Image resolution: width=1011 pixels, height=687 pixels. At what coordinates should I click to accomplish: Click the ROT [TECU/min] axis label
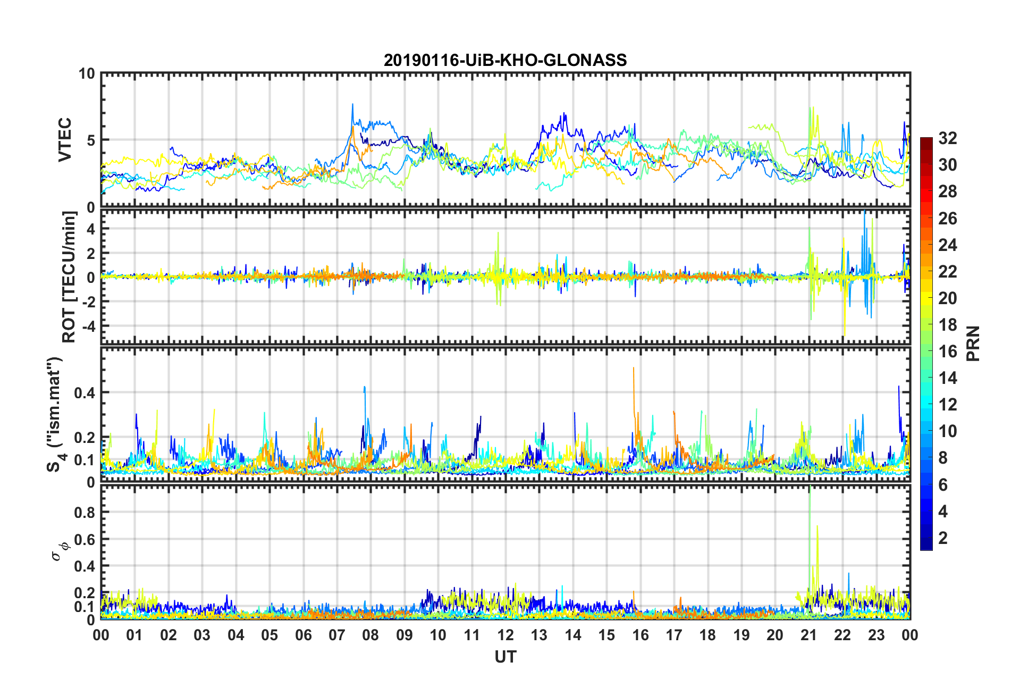69,277
